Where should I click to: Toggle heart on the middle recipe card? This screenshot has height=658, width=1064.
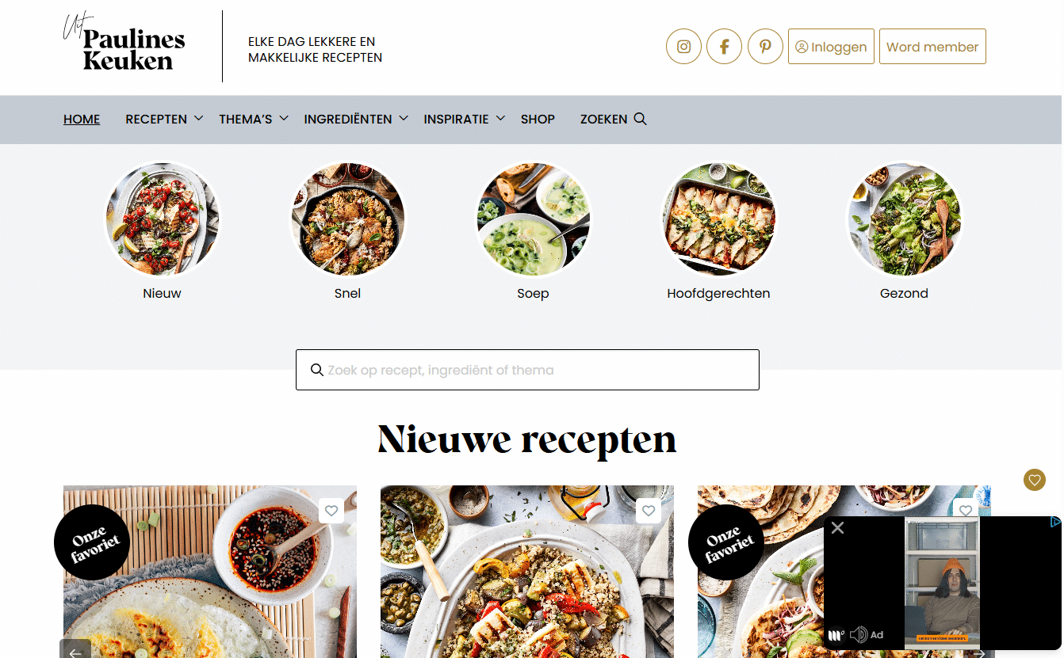[x=649, y=511]
